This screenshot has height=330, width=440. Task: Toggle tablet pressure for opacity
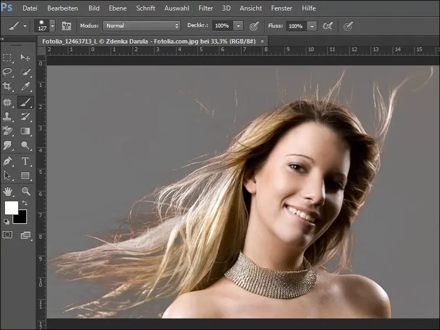254,26
